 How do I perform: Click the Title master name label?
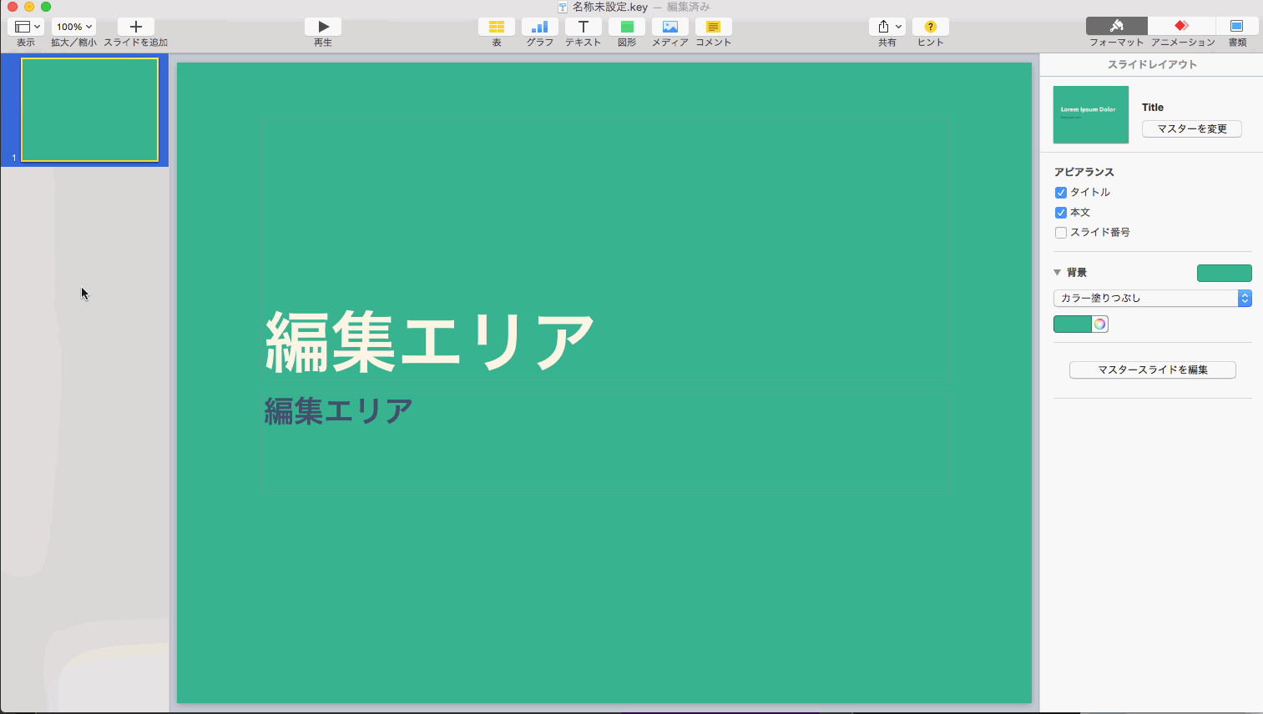coord(1153,108)
